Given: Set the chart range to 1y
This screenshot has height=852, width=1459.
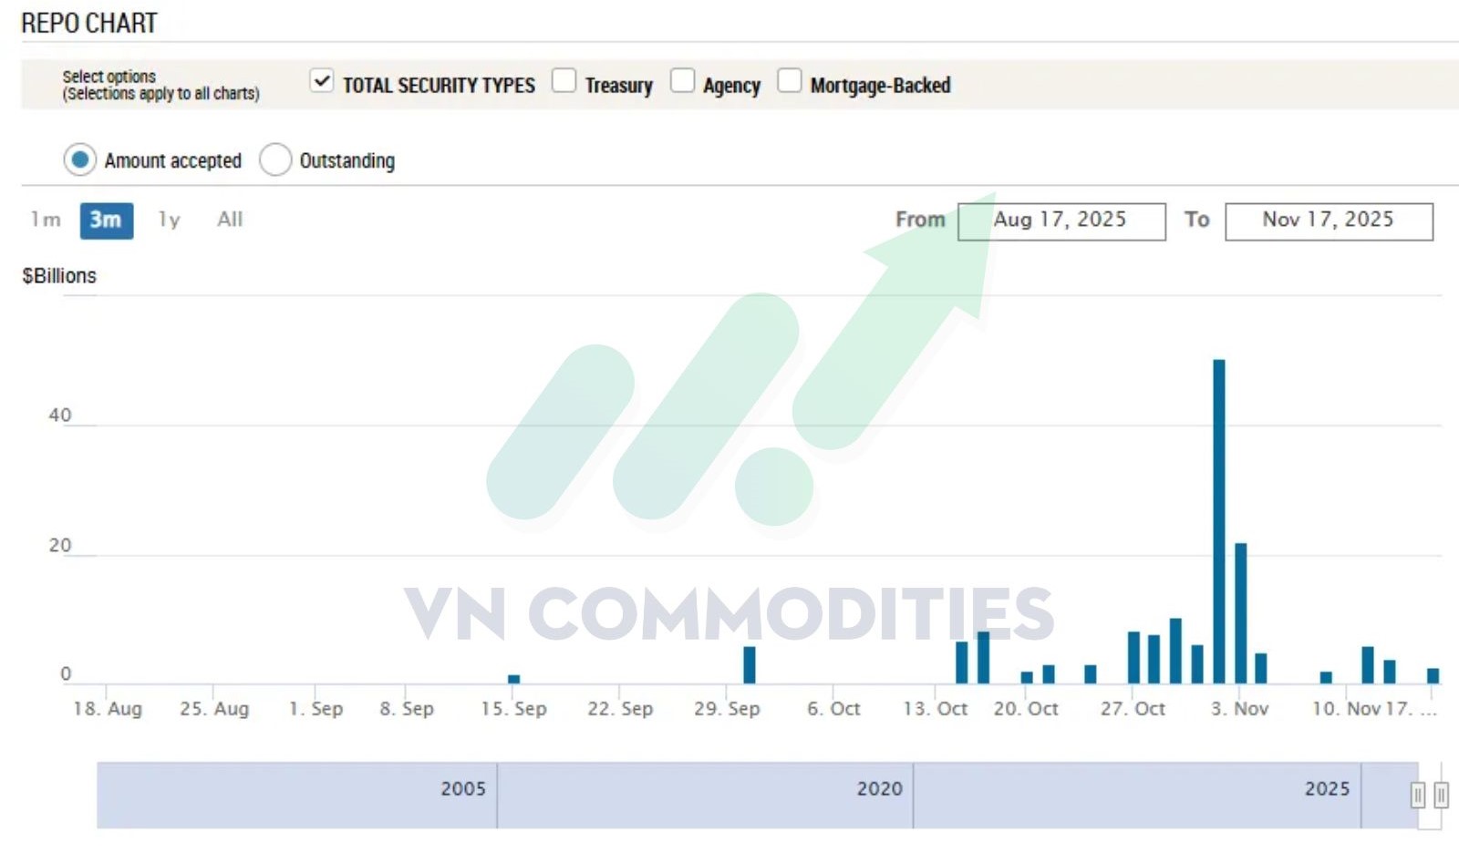Looking at the screenshot, I should (169, 220).
